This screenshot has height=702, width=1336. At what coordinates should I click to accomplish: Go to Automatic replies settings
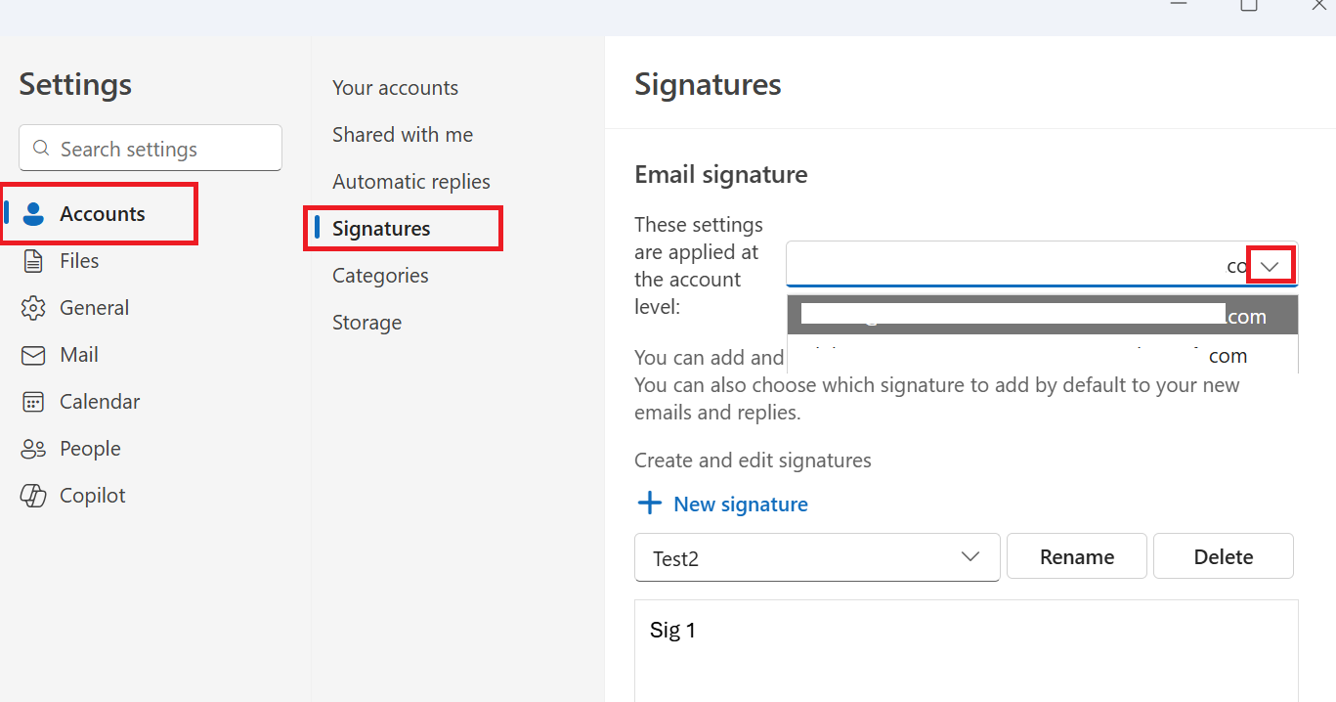tap(410, 182)
